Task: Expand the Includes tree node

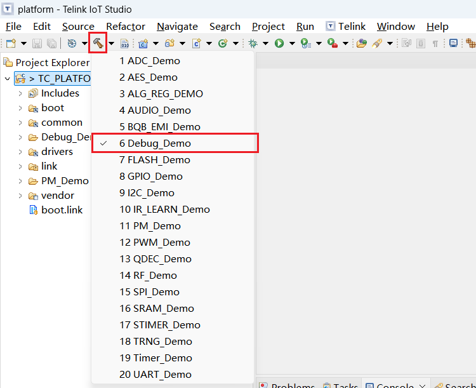Action: pos(20,93)
